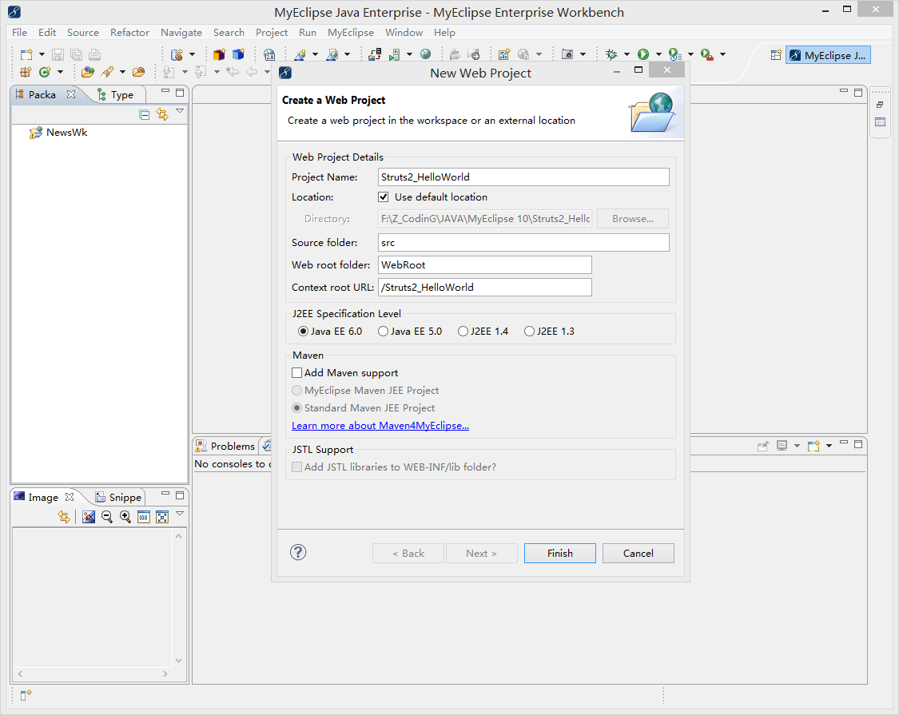Open the File menu

click(x=19, y=33)
